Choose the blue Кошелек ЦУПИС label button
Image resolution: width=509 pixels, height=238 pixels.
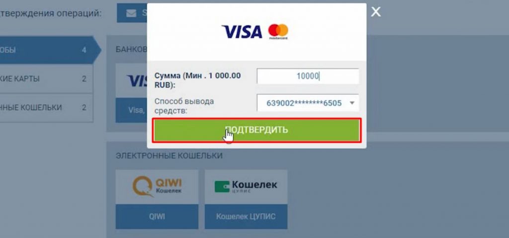[x=246, y=217]
